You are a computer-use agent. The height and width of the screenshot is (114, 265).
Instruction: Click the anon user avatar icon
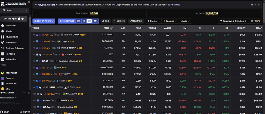[x=2, y=112]
